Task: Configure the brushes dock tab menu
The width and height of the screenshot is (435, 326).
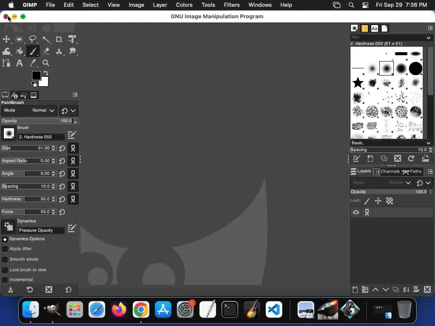Action: [430, 28]
